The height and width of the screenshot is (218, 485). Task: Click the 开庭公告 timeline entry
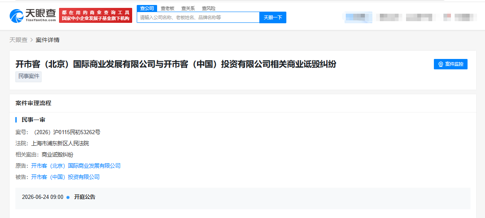tap(85, 197)
